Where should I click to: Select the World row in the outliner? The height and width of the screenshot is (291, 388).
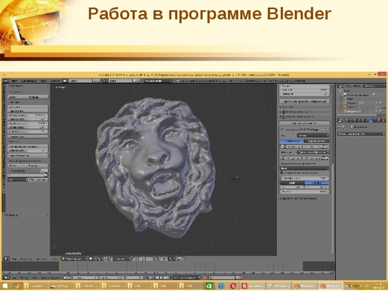(x=348, y=99)
